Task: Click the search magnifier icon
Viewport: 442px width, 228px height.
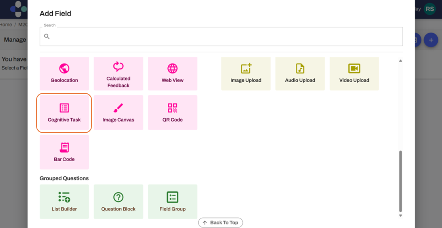Action: [47, 37]
